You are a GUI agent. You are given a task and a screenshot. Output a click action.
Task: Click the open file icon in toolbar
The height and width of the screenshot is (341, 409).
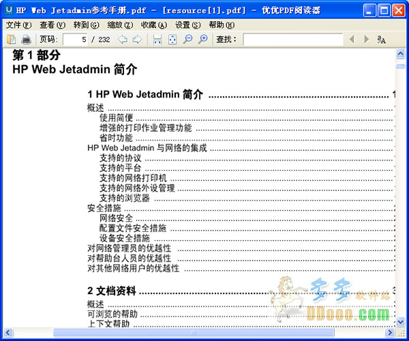tap(11, 40)
